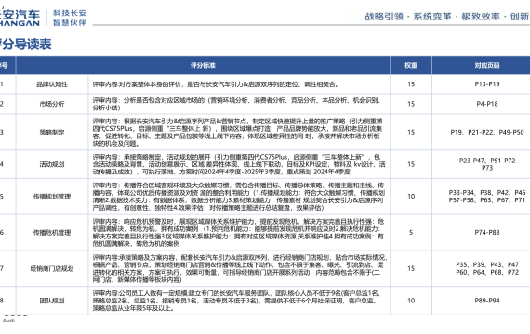Select the 评分标准 column header
530x334 pixels.
203,65
